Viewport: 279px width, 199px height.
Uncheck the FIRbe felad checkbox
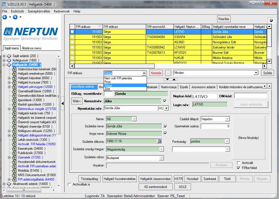(239, 168)
